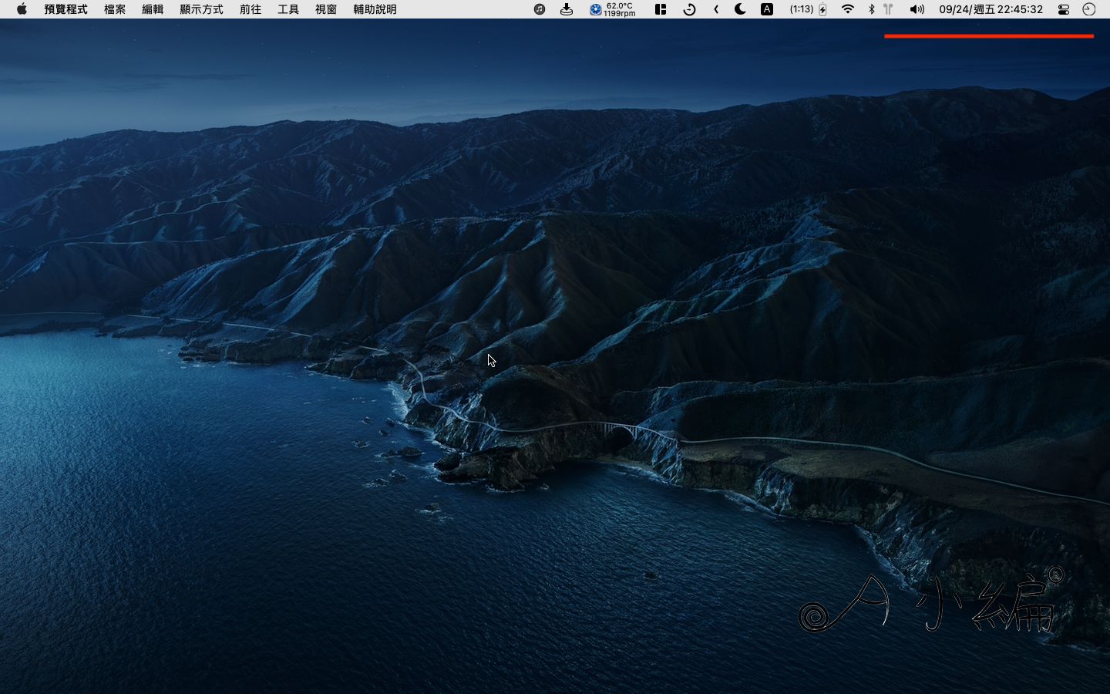The width and height of the screenshot is (1110, 694).
Task: Open the 顯示方式 menu
Action: click(x=201, y=9)
